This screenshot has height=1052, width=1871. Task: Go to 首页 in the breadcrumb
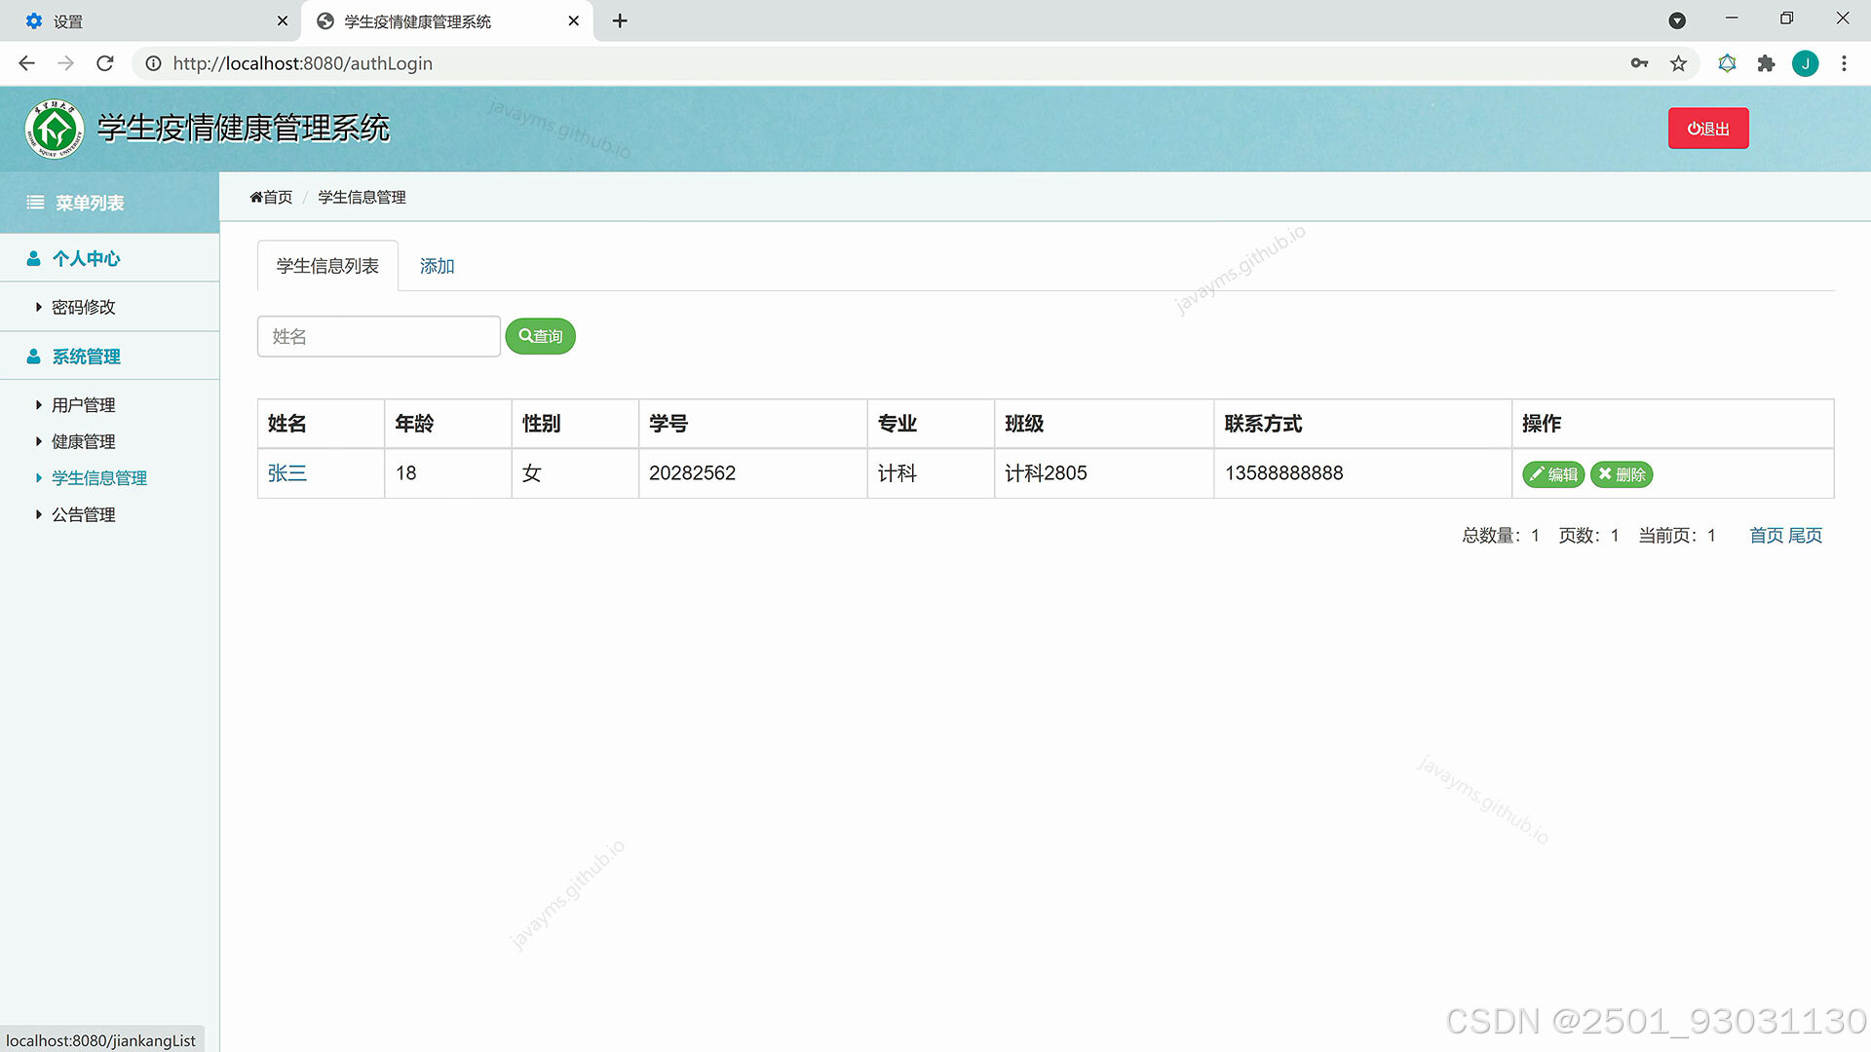pos(271,197)
